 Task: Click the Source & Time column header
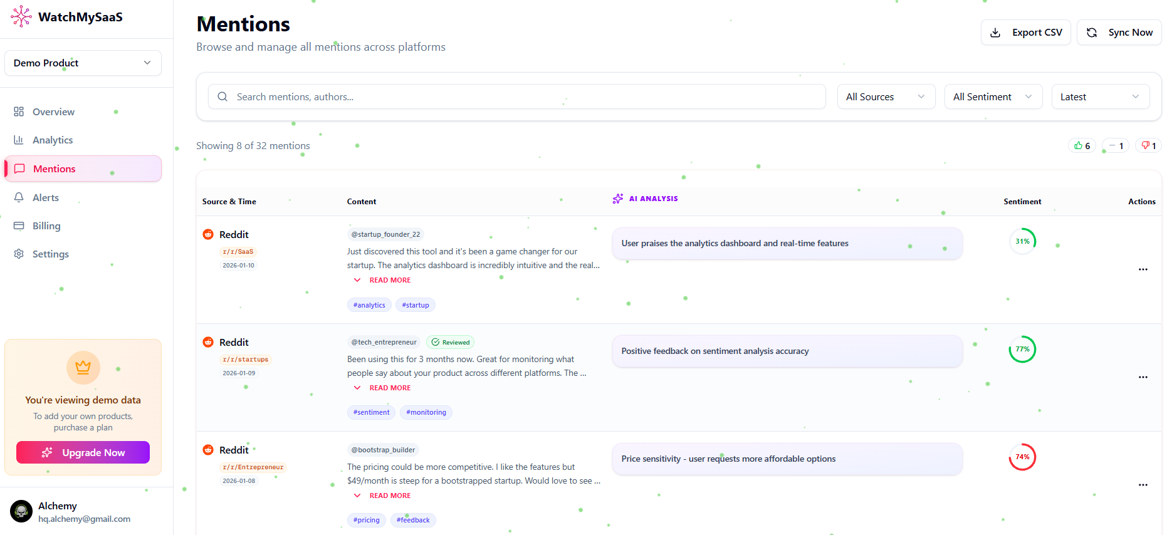coord(229,202)
